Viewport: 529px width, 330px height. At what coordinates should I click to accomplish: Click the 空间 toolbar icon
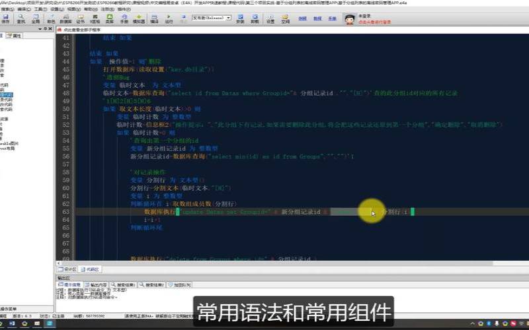coord(286,18)
